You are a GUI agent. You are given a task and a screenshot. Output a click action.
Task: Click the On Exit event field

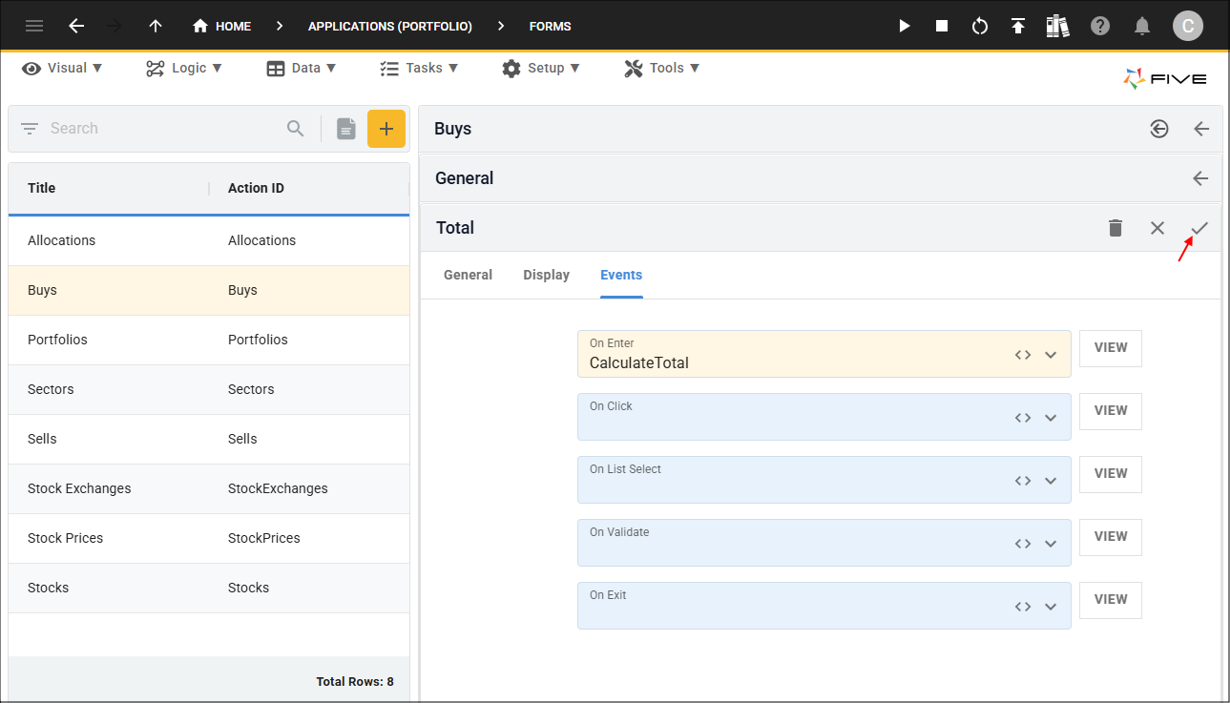[823, 606]
